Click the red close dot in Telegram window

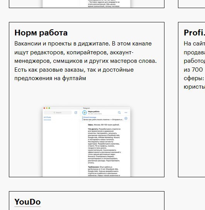point(44,108)
